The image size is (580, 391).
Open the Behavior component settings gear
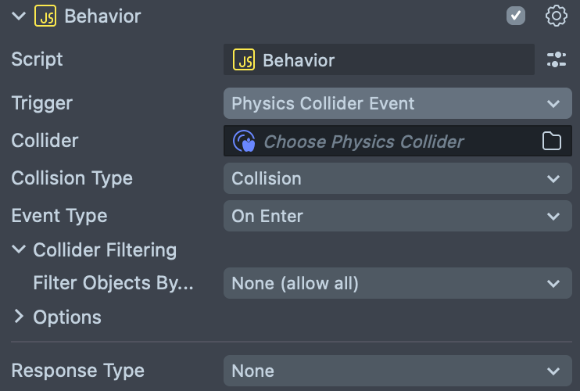tap(556, 16)
